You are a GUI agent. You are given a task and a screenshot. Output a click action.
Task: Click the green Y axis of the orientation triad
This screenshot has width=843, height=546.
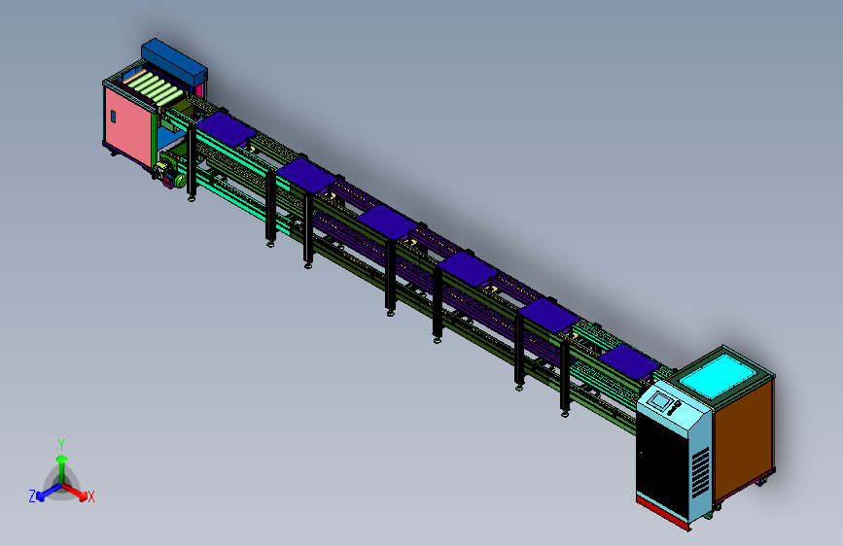[x=62, y=469]
